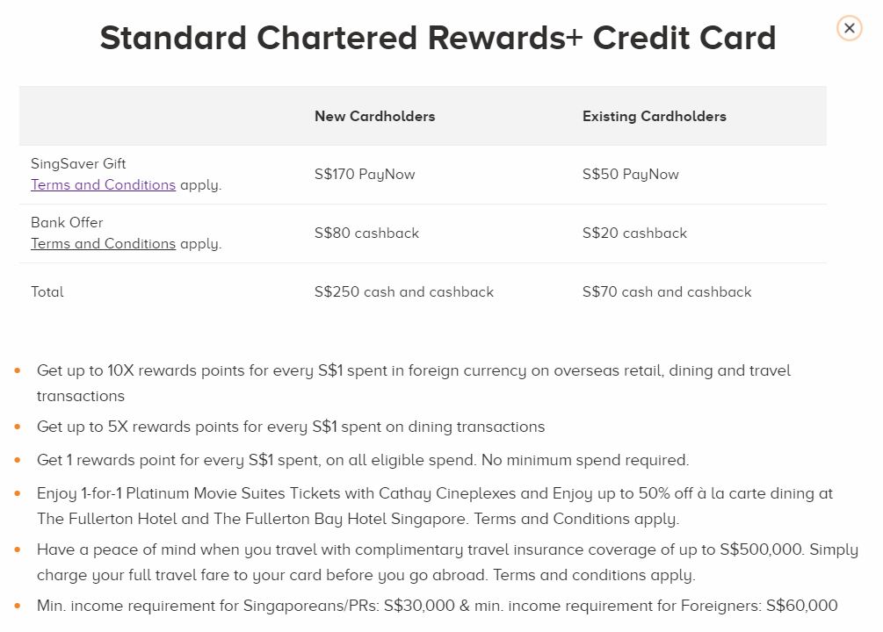Click the Bank Offer row label

tap(67, 223)
